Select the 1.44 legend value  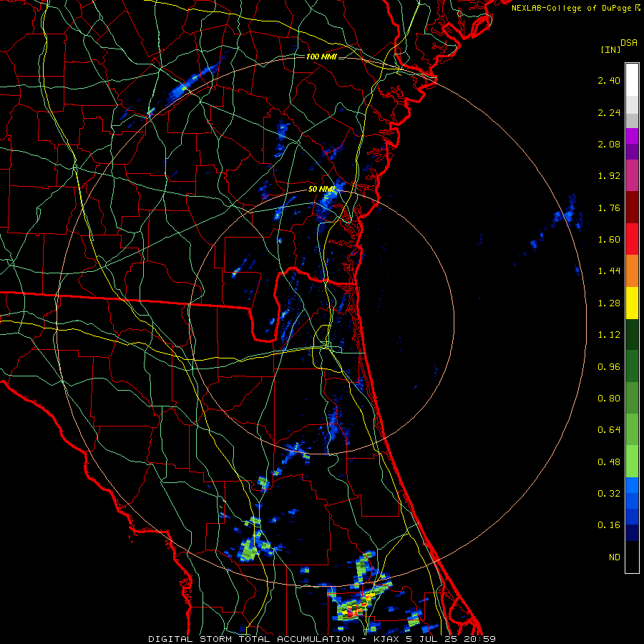(x=609, y=270)
